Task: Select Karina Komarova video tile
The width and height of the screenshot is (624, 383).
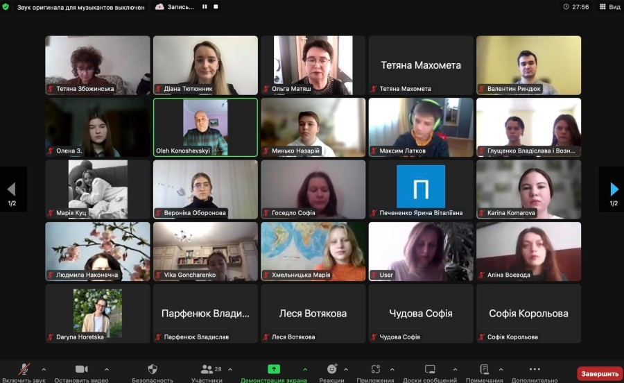Action: coord(529,189)
